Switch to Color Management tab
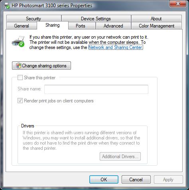The image size is (189, 190). pyautogui.click(x=157, y=25)
